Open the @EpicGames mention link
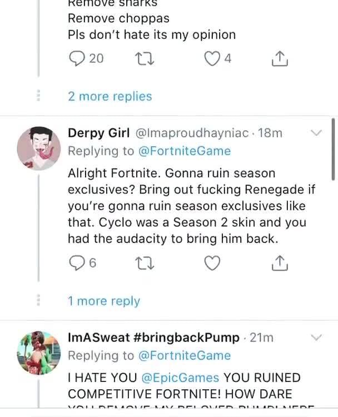 tap(180, 378)
